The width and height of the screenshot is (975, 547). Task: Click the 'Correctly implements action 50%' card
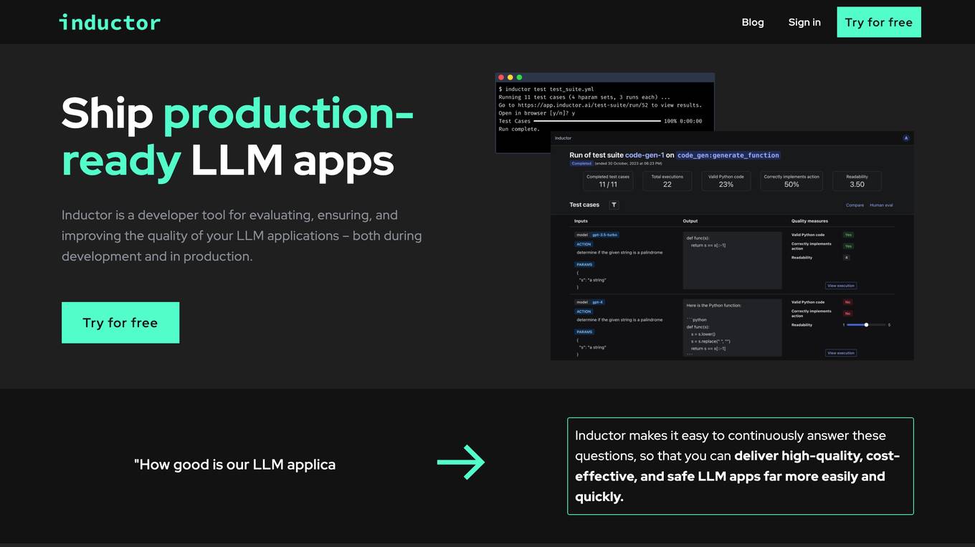click(x=791, y=180)
